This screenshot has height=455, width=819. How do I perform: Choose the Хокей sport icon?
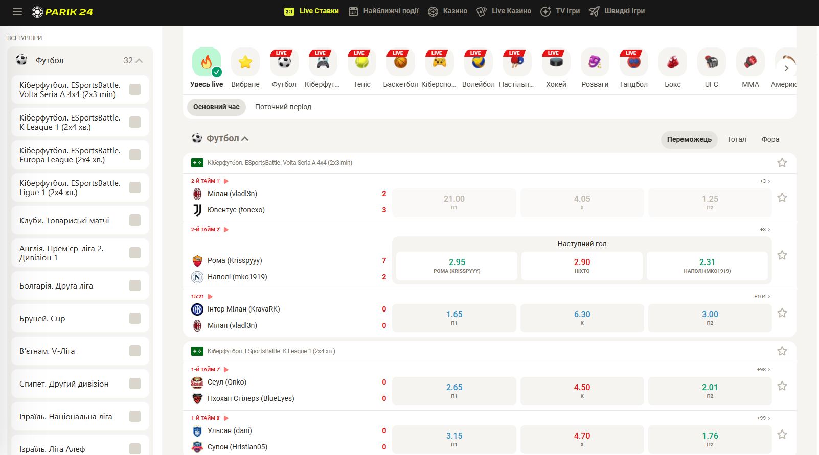(556, 62)
